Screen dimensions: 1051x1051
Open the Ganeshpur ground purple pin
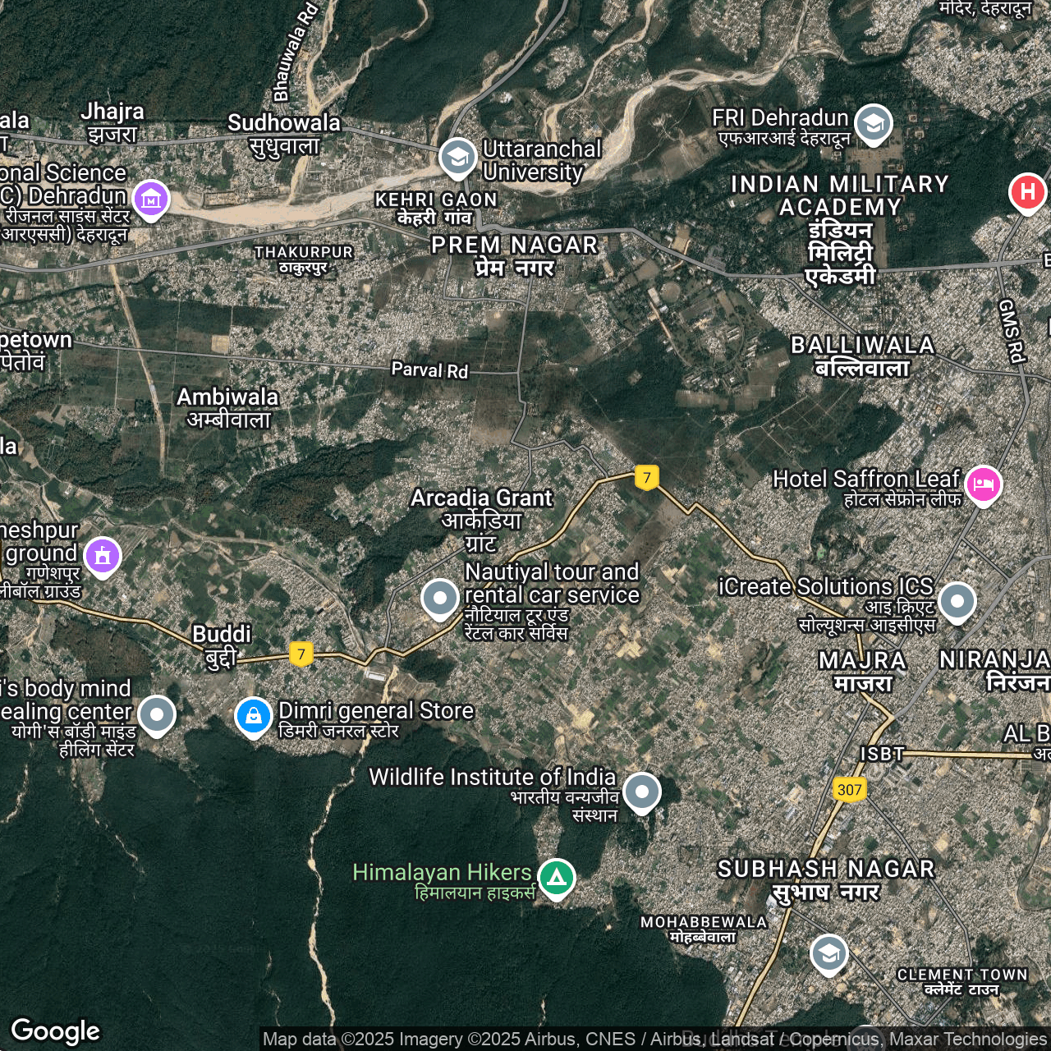pos(103,556)
